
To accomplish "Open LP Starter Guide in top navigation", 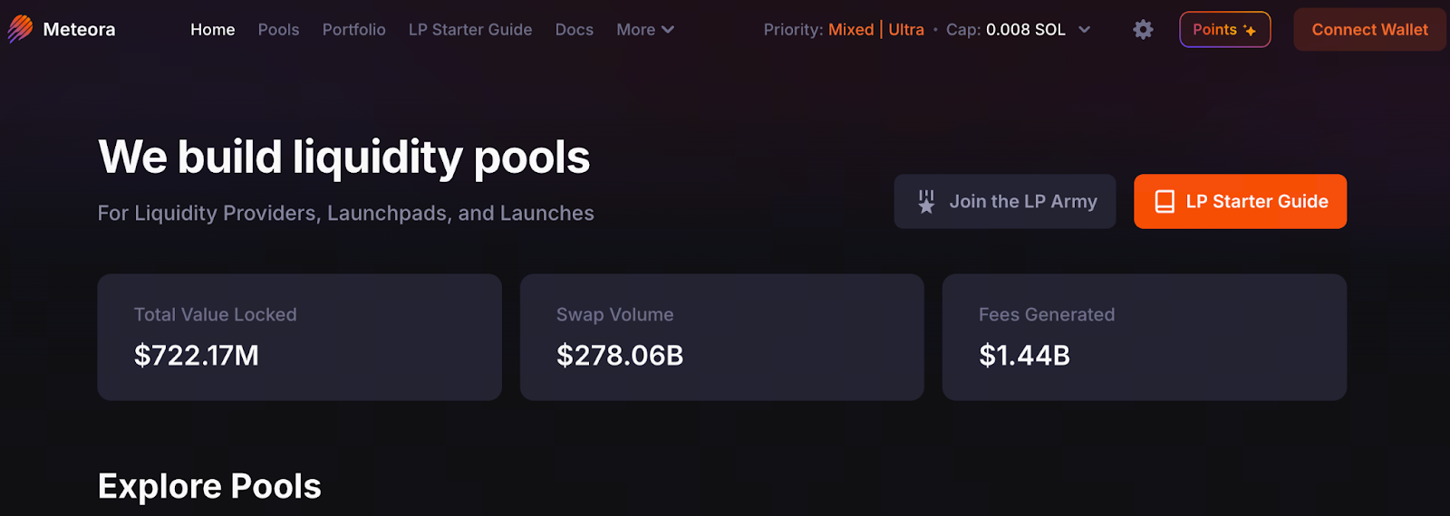I will (470, 30).
